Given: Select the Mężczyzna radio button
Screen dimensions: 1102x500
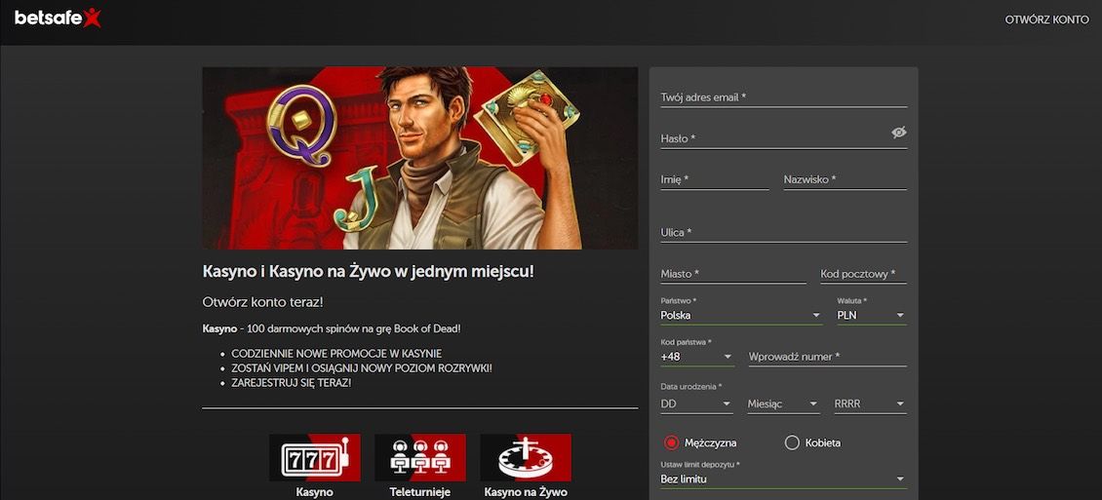Looking at the screenshot, I should pos(671,442).
